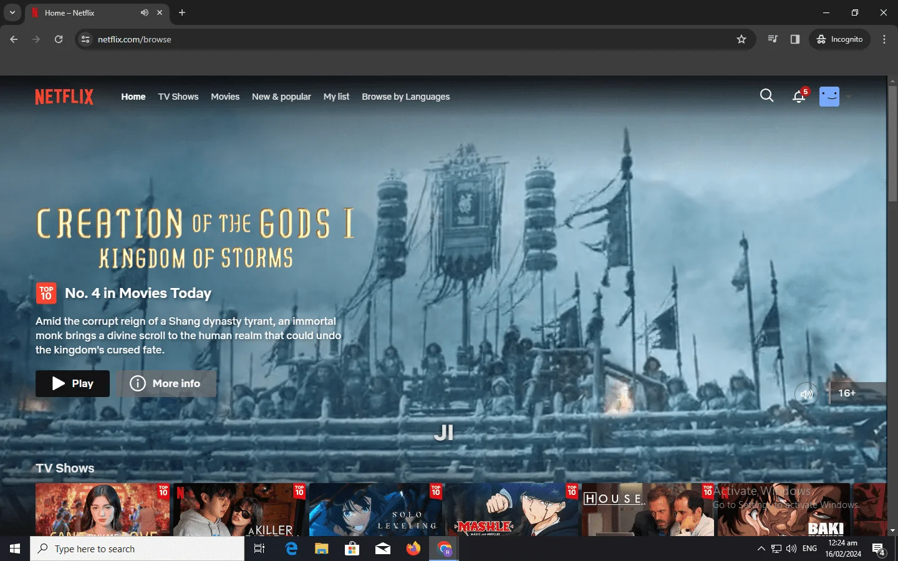Image resolution: width=898 pixels, height=561 pixels.
Task: Click the browser back arrow
Action: 14,39
